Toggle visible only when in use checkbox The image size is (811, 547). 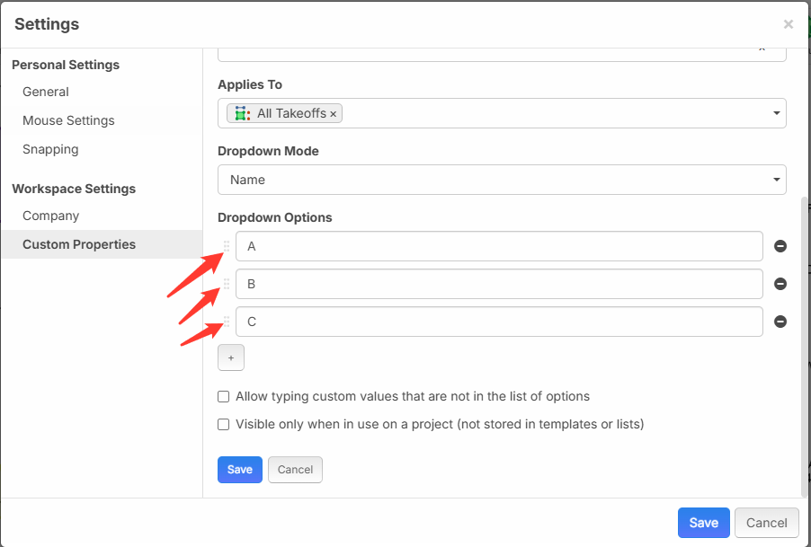224,424
